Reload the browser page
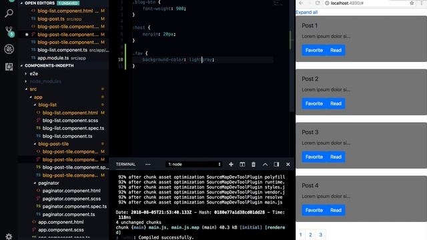This screenshot has width=427, height=240. pyautogui.click(x=318, y=3)
